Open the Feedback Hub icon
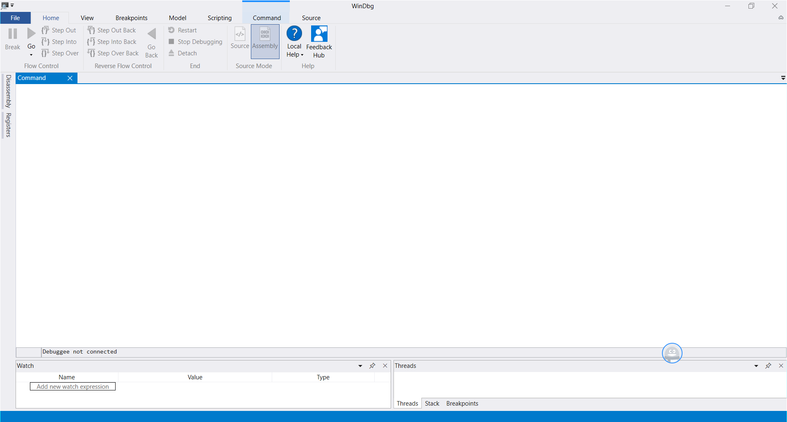Screen dimensions: 787x422 (x=319, y=34)
